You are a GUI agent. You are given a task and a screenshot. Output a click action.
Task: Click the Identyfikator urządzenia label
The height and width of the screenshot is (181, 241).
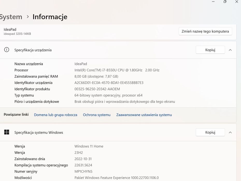[33, 83]
